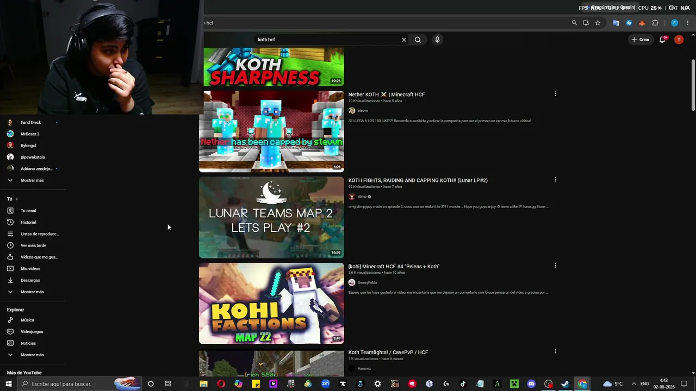This screenshot has height=391, width=696.
Task: Visit the stimp channel link
Action: pos(362,197)
